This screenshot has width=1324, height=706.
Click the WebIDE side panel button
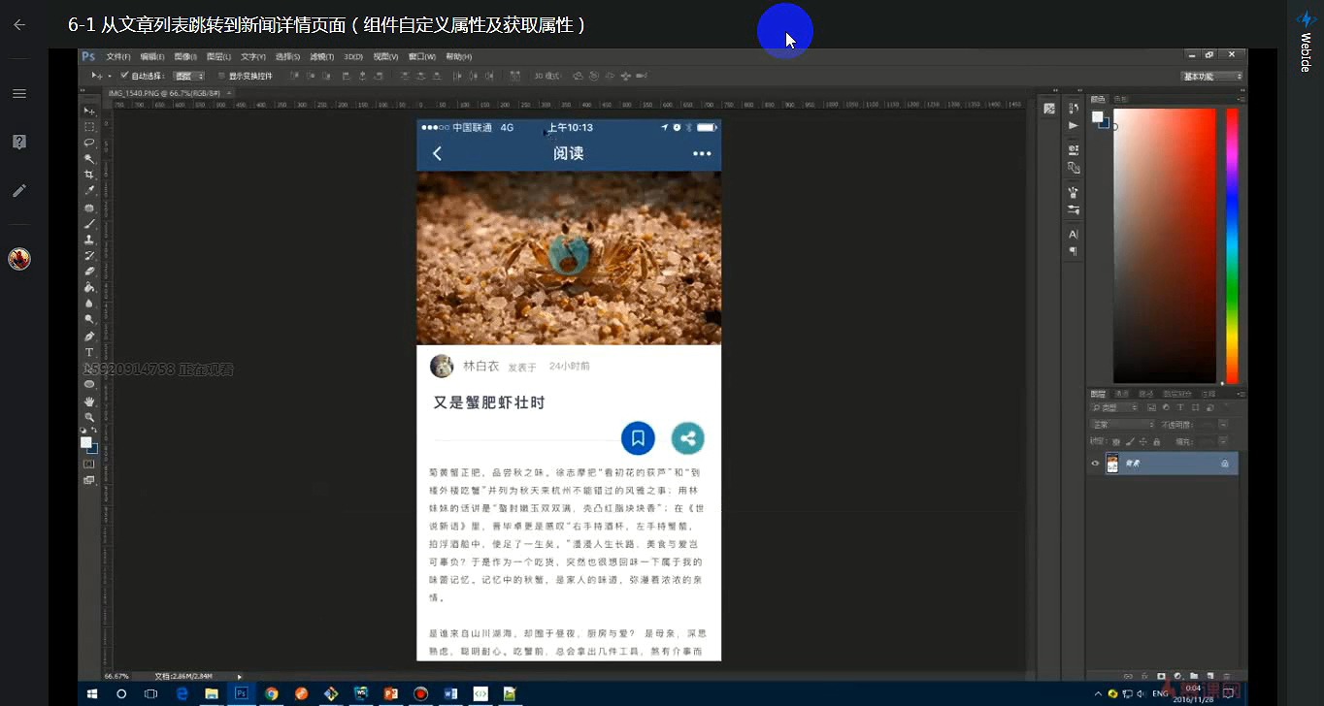click(1306, 41)
